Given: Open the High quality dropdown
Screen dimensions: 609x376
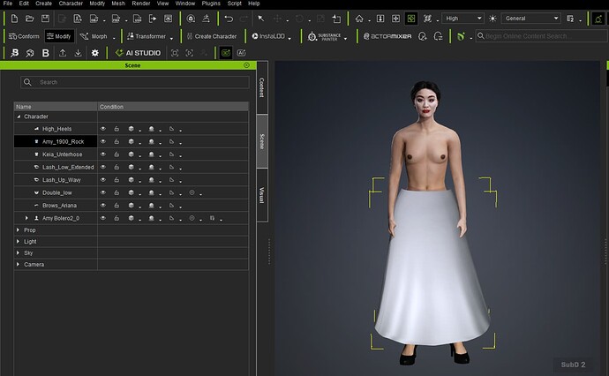Looking at the screenshot, I should pos(462,19).
